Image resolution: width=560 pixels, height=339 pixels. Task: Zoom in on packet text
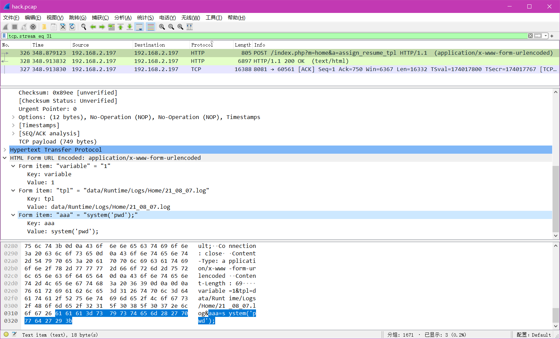tap(162, 27)
